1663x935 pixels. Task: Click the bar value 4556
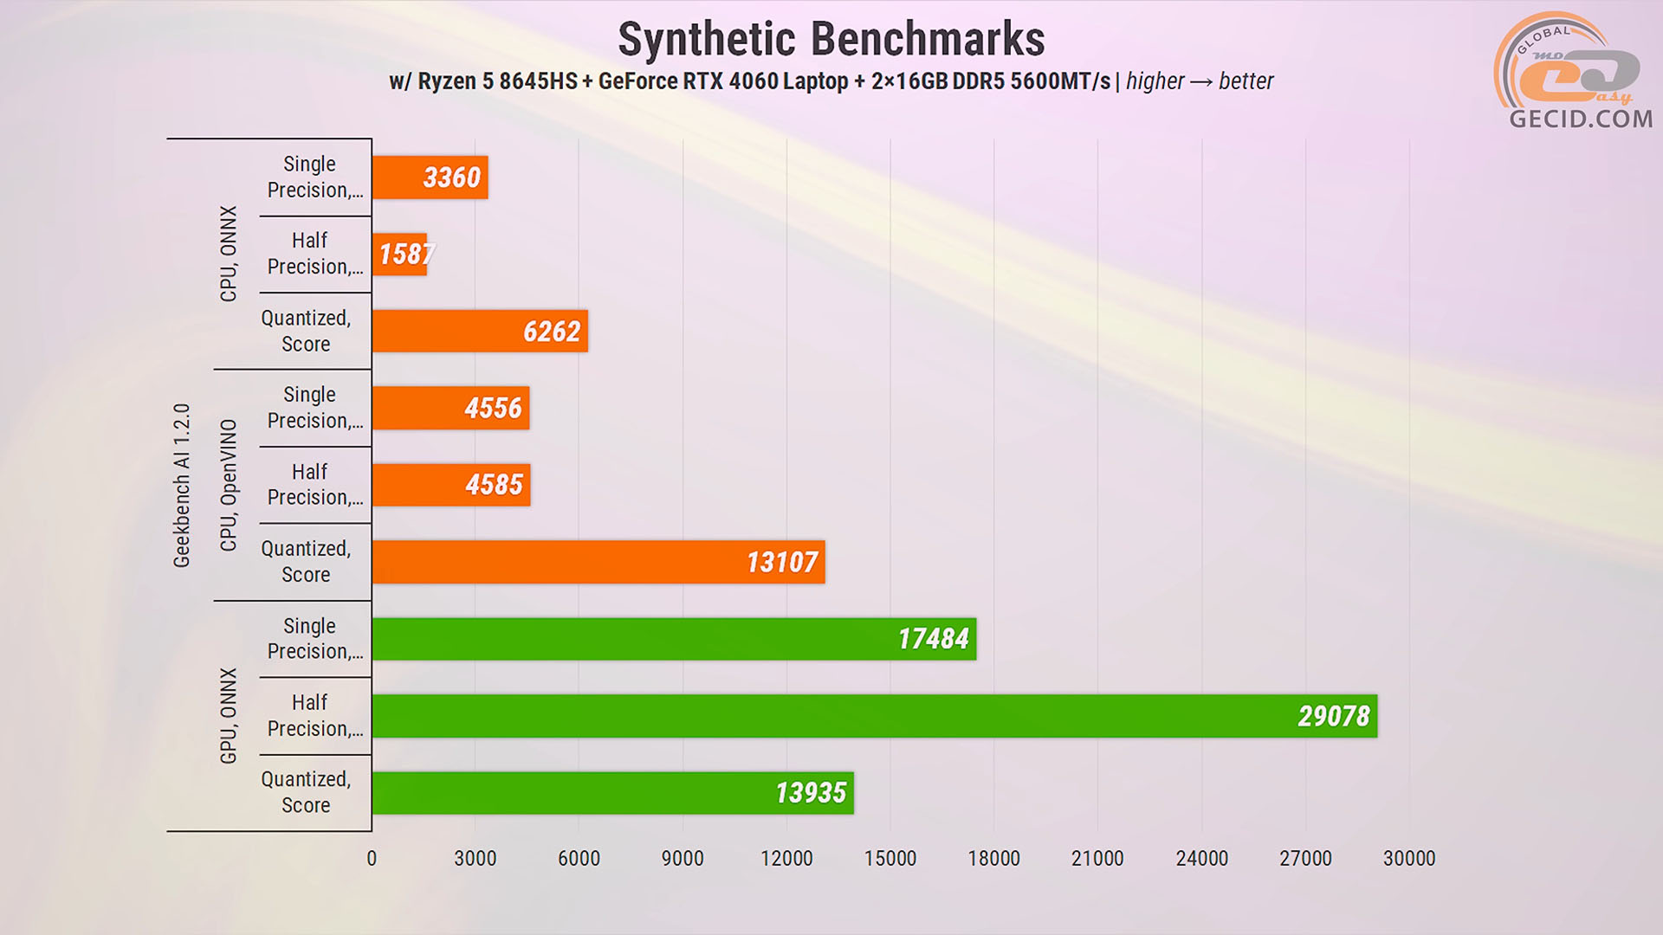pos(493,409)
